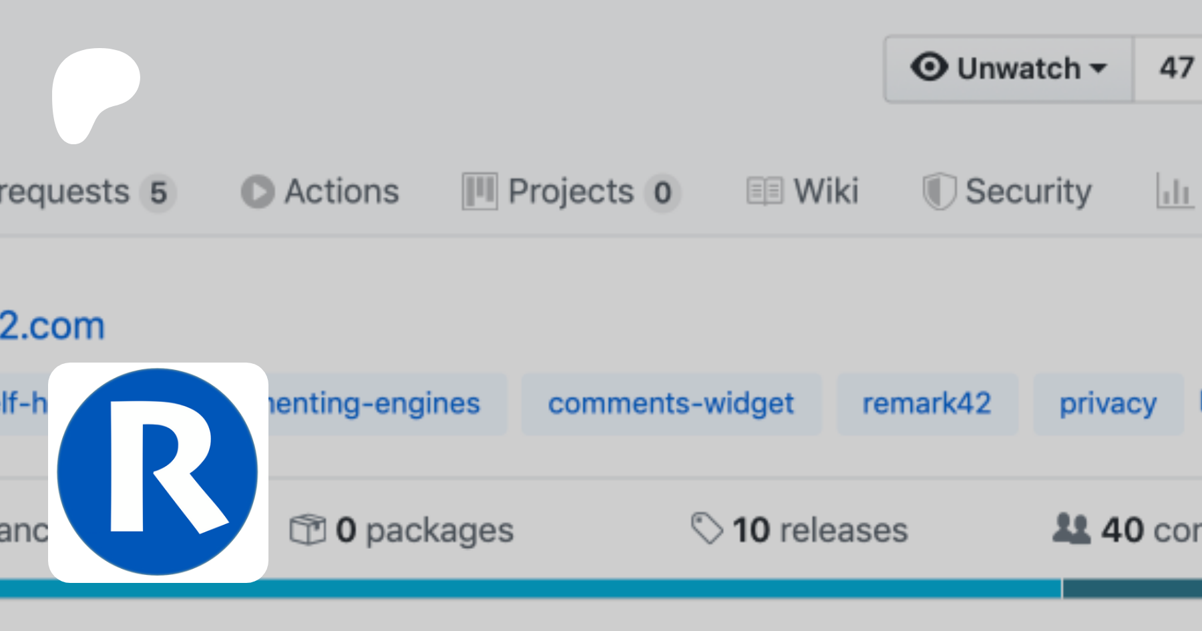Viewport: 1202px width, 631px height.
Task: Click the language bar color strip
Action: (601, 588)
